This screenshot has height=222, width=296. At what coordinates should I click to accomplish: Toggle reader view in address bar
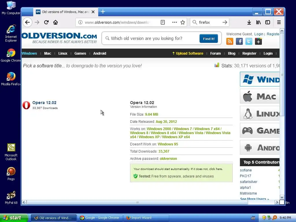163,22
